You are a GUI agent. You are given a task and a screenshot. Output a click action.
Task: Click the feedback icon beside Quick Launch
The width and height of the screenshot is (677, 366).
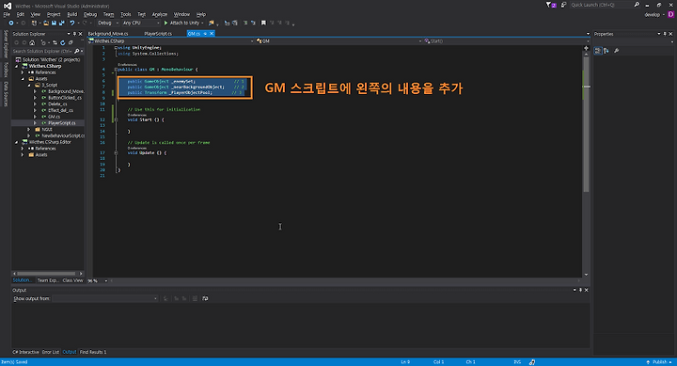[x=563, y=6]
